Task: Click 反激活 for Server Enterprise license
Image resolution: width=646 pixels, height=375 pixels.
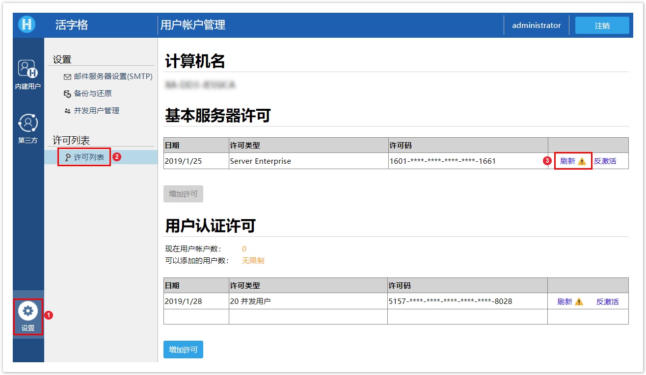Action: tap(605, 161)
